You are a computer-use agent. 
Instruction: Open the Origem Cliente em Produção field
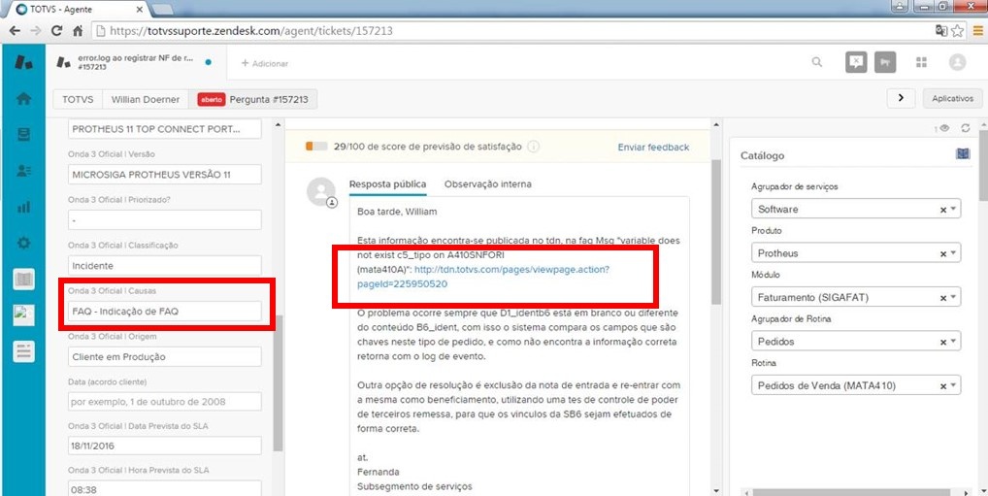(x=164, y=356)
